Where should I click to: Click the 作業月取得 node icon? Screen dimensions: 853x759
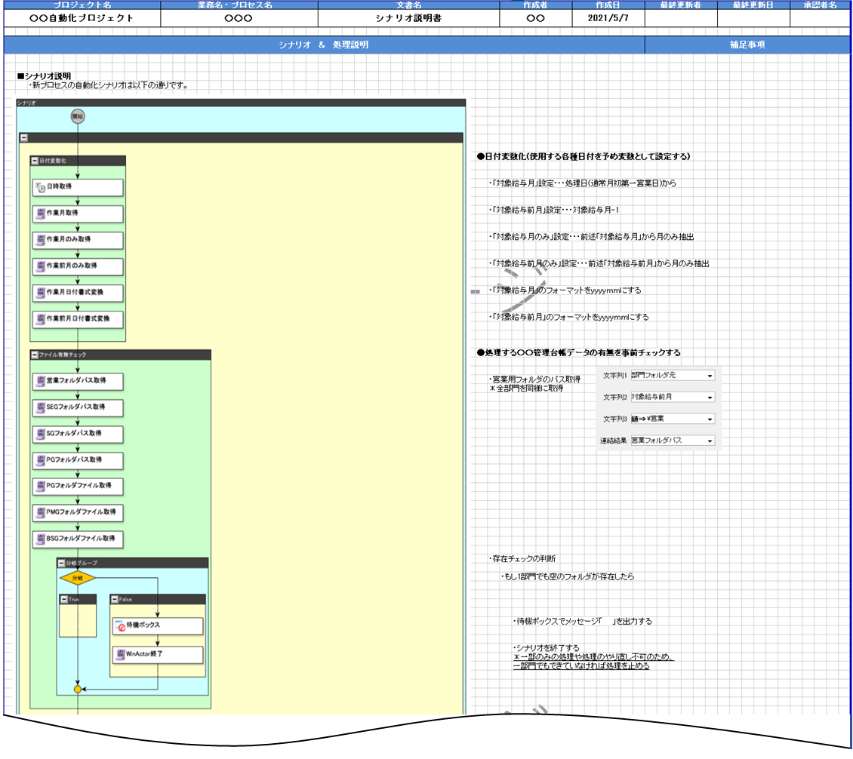[40, 213]
